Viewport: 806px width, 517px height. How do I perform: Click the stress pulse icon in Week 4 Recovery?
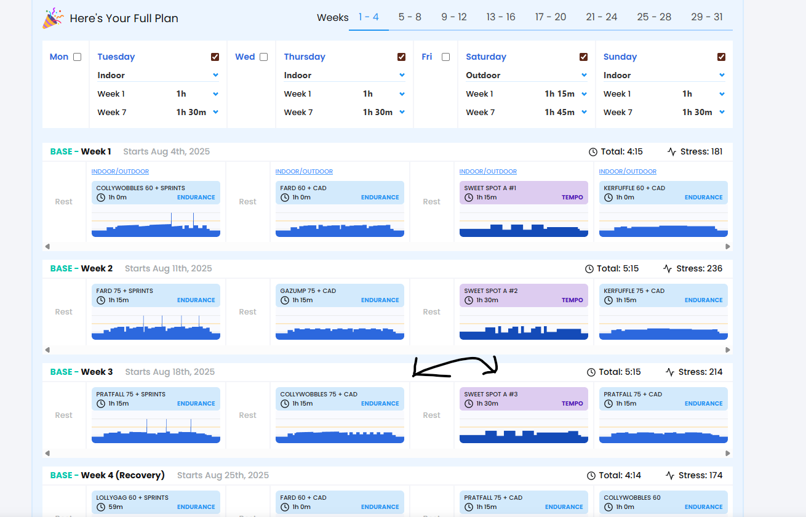click(670, 476)
